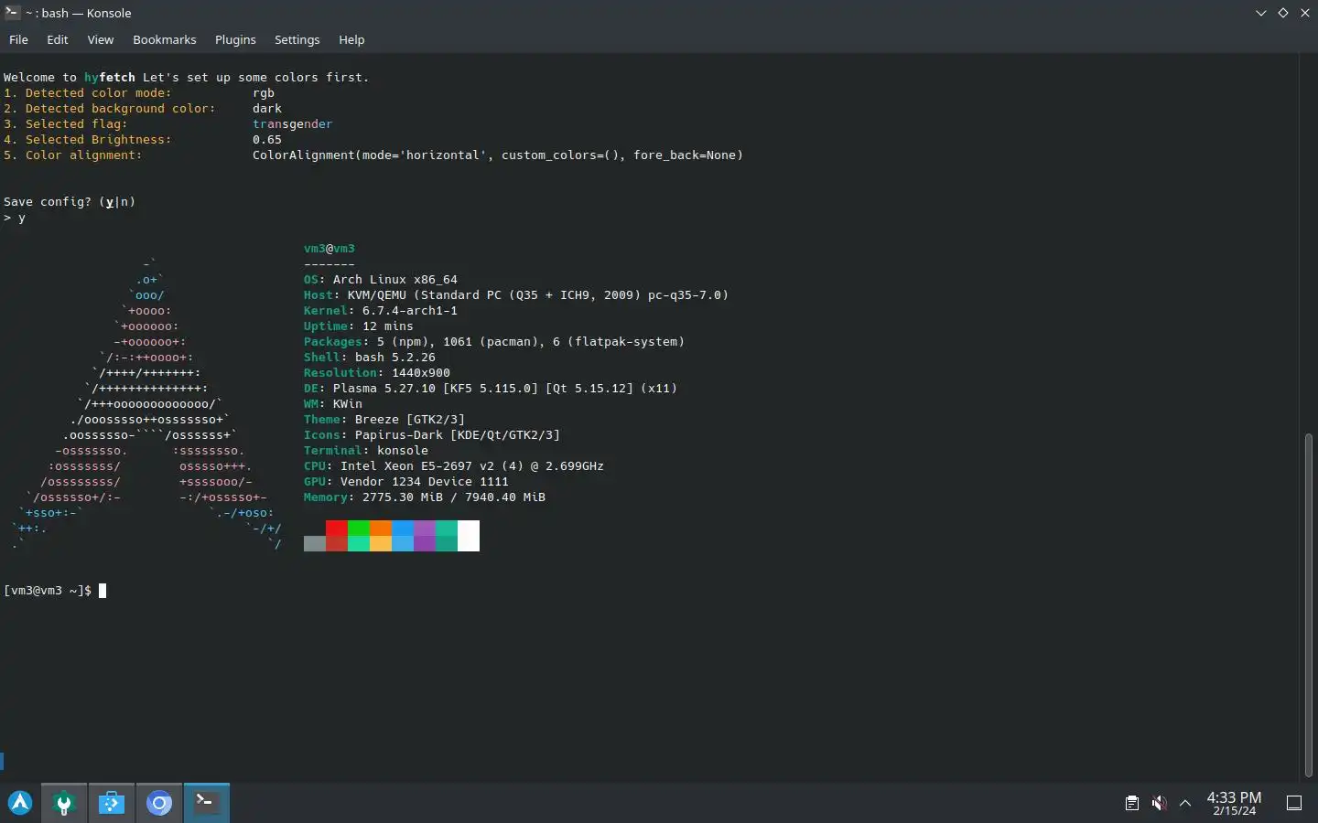Click the 'Memory: 2775.30 MiB' line
1318x823 pixels.
click(x=425, y=497)
